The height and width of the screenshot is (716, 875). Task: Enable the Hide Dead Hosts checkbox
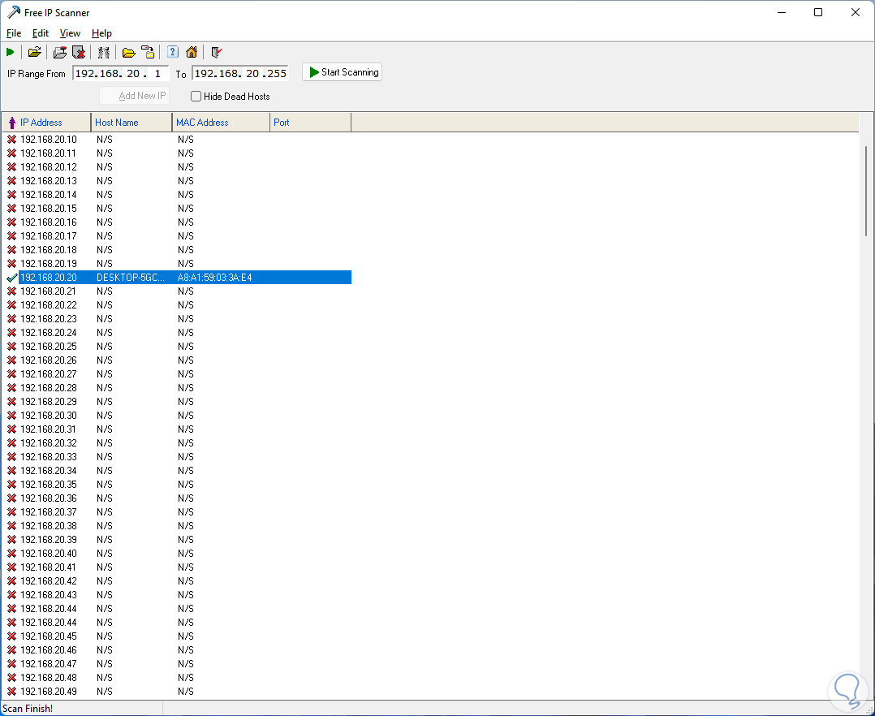click(x=196, y=97)
